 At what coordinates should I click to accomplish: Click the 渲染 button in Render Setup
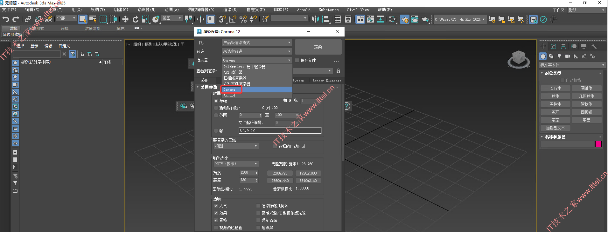pyautogui.click(x=318, y=47)
